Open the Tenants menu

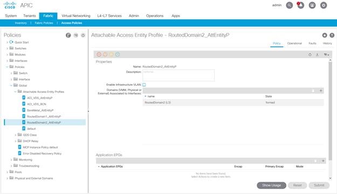point(30,16)
